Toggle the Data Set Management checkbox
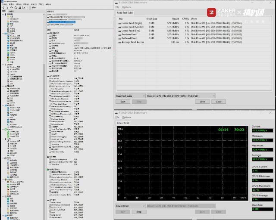This screenshot has width=276, height=220. click(50, 160)
